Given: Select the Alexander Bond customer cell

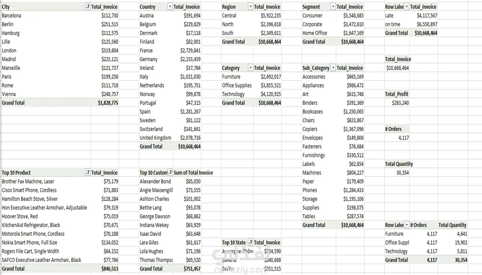Looking at the screenshot, I should [x=156, y=181].
